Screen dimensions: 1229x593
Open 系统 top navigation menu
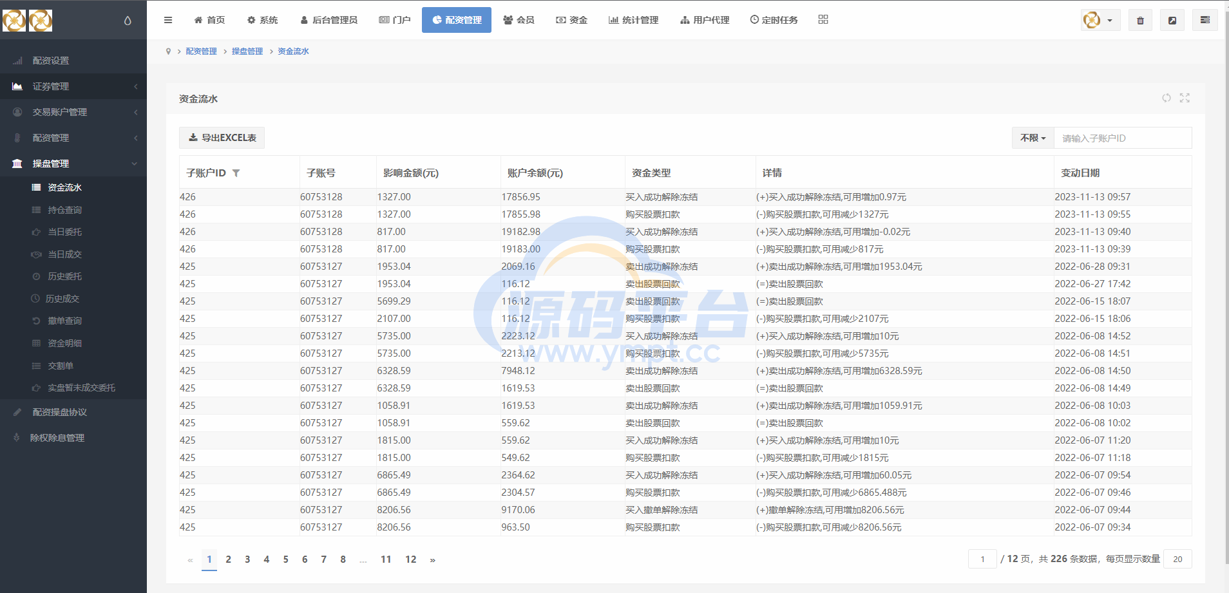262,20
